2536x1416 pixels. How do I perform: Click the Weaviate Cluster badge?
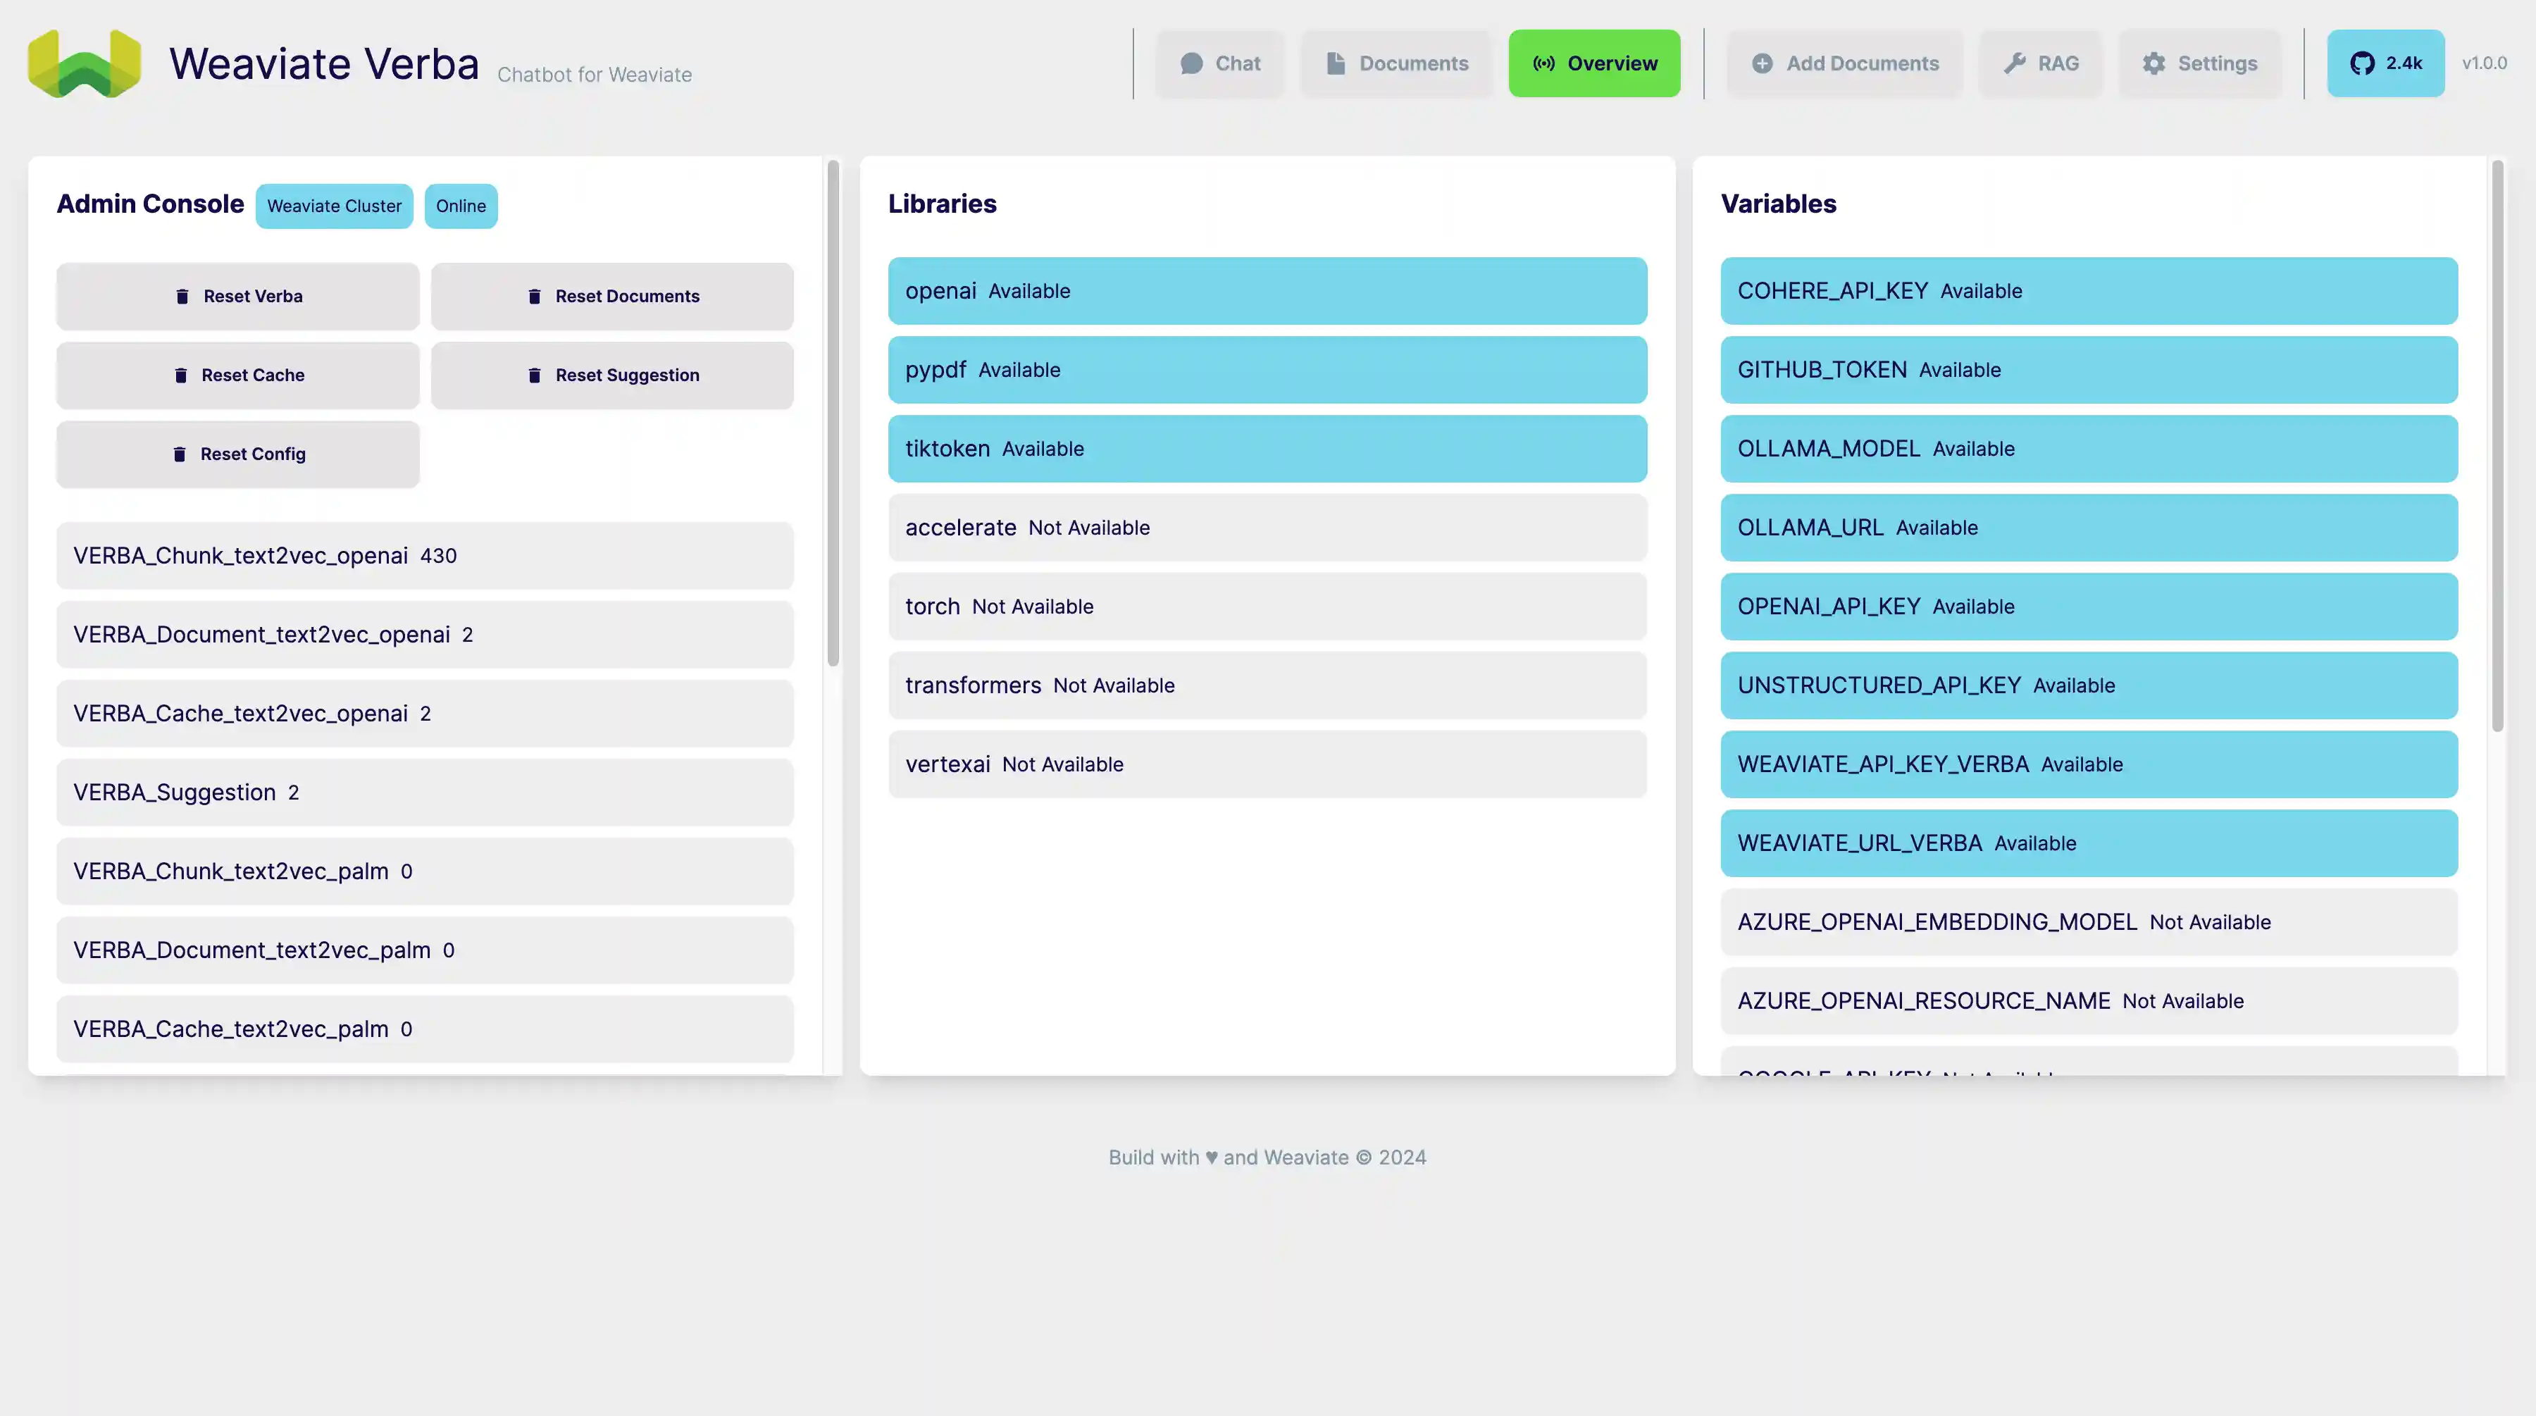pyautogui.click(x=334, y=206)
